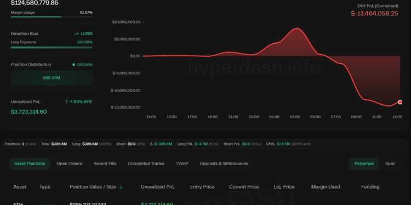Click the Positions 1 (1 win) stat
The image size is (411, 205).
(20, 144)
